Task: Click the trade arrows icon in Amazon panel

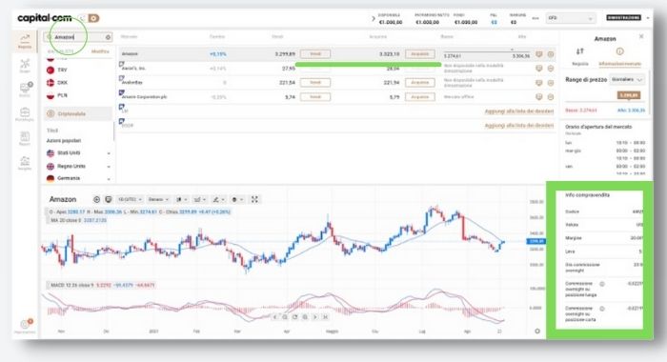Action: click(579, 51)
